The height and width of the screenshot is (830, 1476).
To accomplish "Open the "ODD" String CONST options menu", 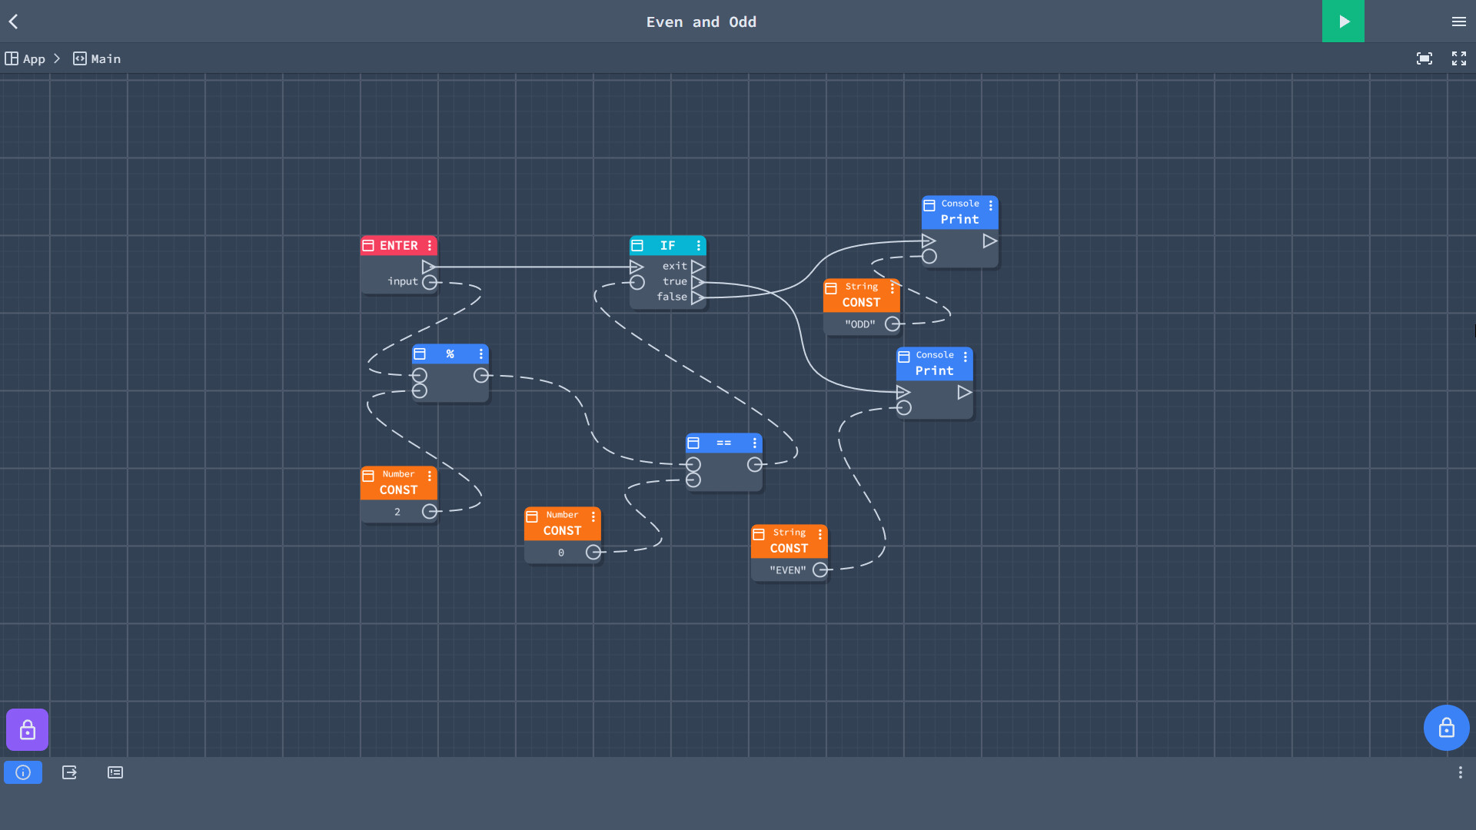I will pos(893,287).
